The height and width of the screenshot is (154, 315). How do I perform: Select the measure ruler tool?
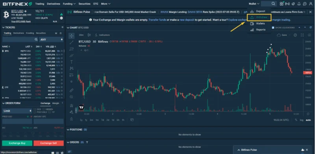coord(72,90)
